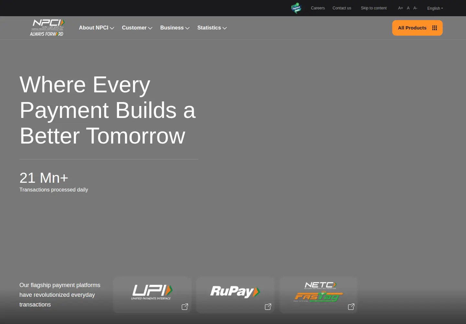Screen dimensions: 466x324
Task: Click the UPI logo
Action: tap(152, 292)
